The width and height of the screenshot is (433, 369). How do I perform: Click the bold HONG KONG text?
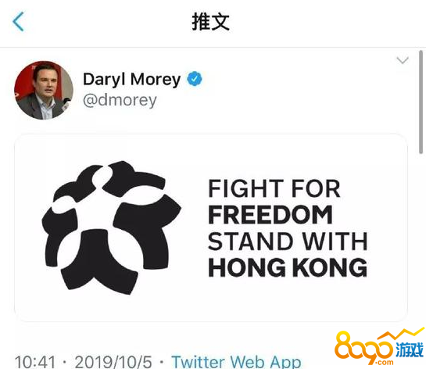click(x=288, y=267)
